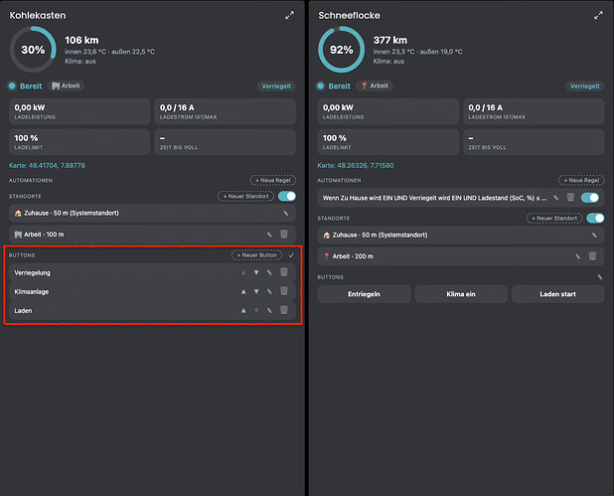Click Neue Regel in Kohlekasten
Viewport: 614px width, 496px height.
pyautogui.click(x=273, y=180)
